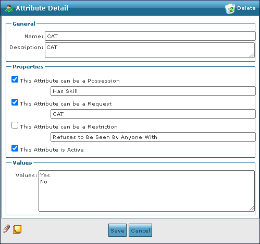Click the 'This Attribute is Active' label
This screenshot has height=244, width=260.
pyautogui.click(x=52, y=149)
